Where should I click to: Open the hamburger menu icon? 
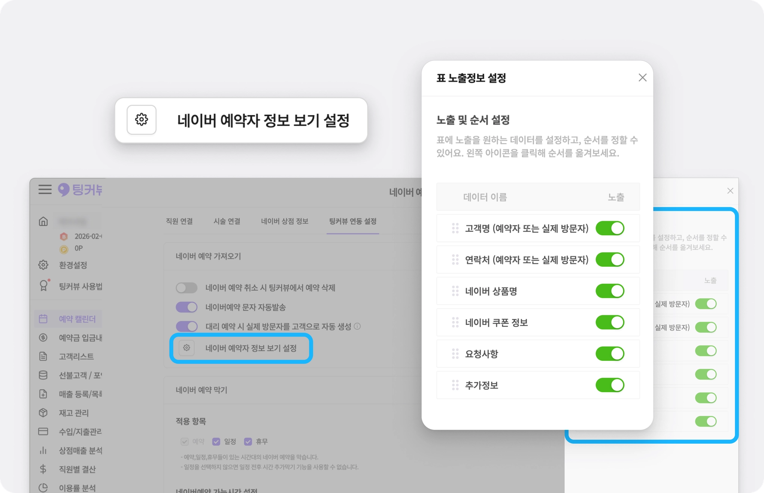(x=45, y=189)
